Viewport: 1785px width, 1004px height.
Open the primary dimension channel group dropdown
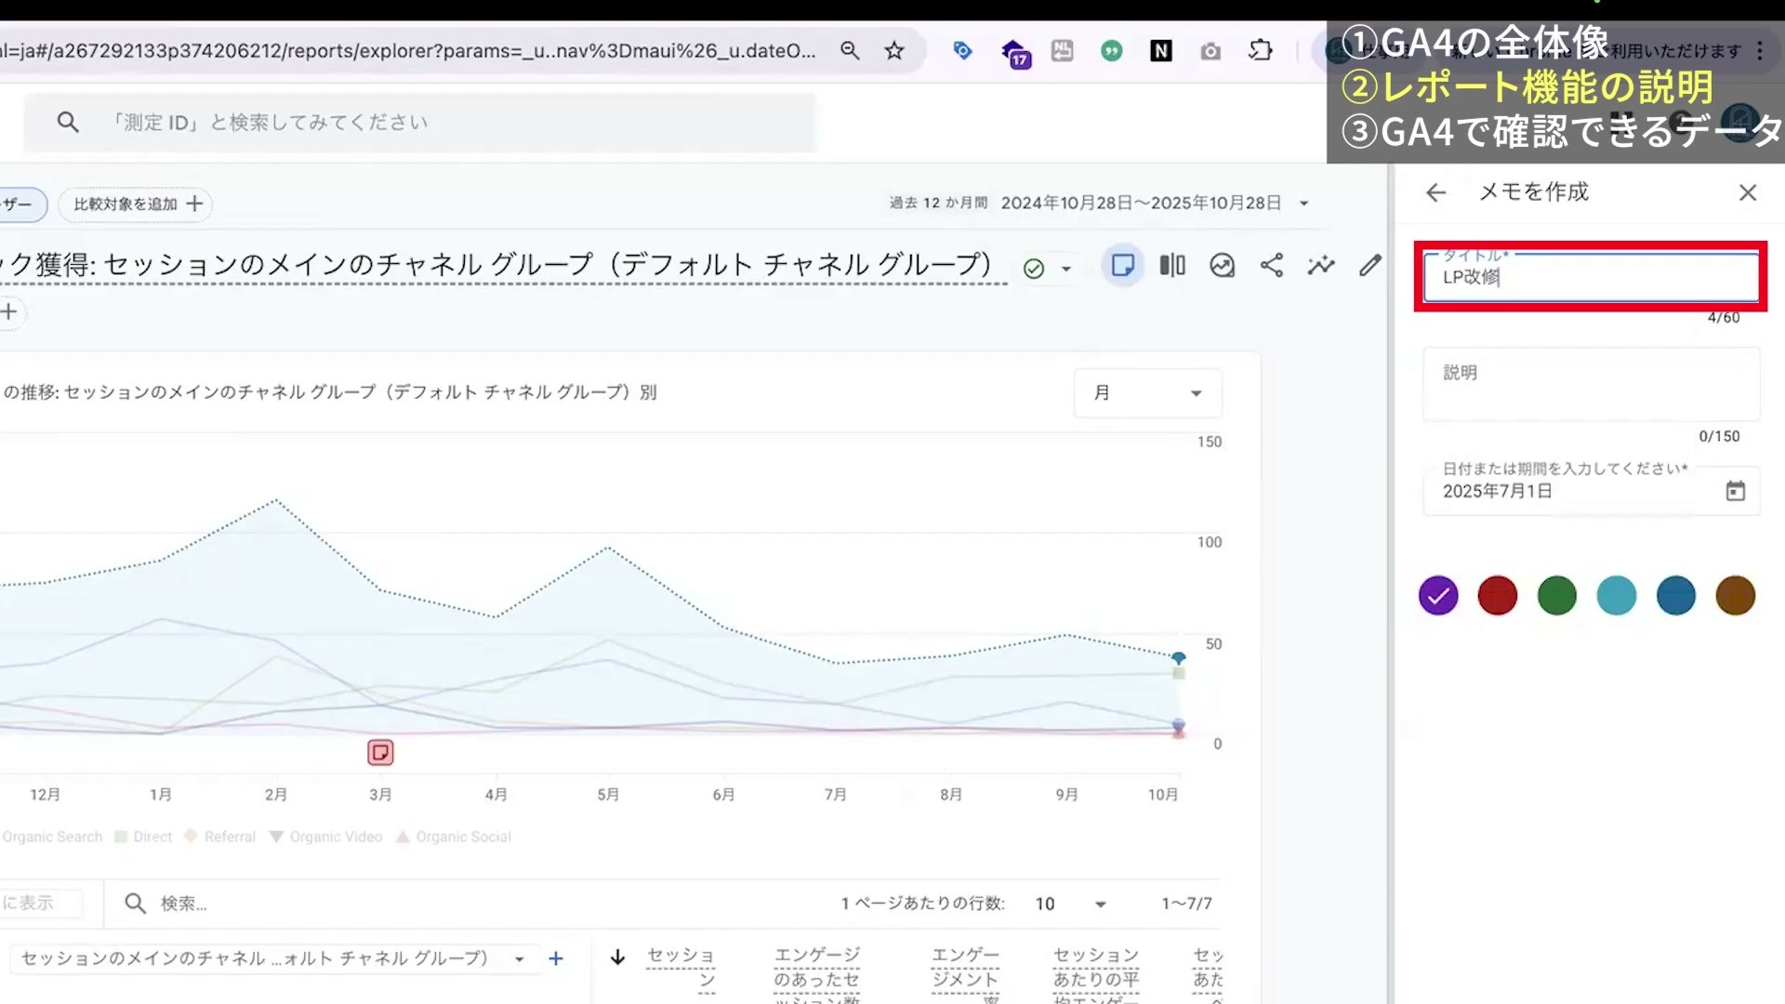(273, 958)
